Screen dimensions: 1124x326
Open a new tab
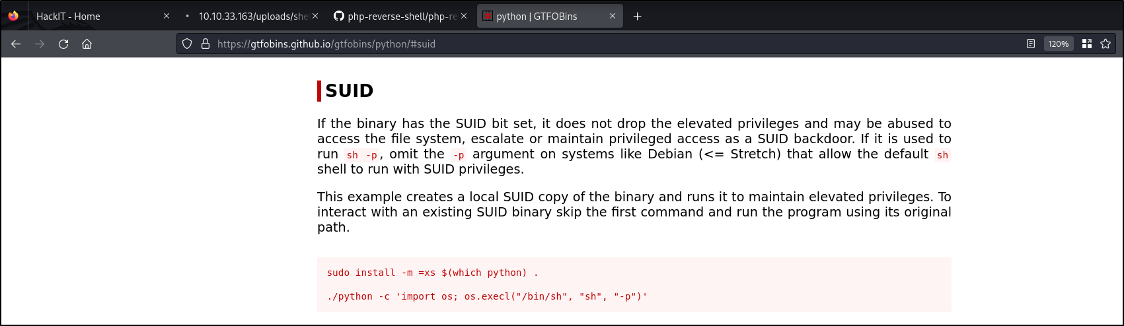[x=637, y=16]
